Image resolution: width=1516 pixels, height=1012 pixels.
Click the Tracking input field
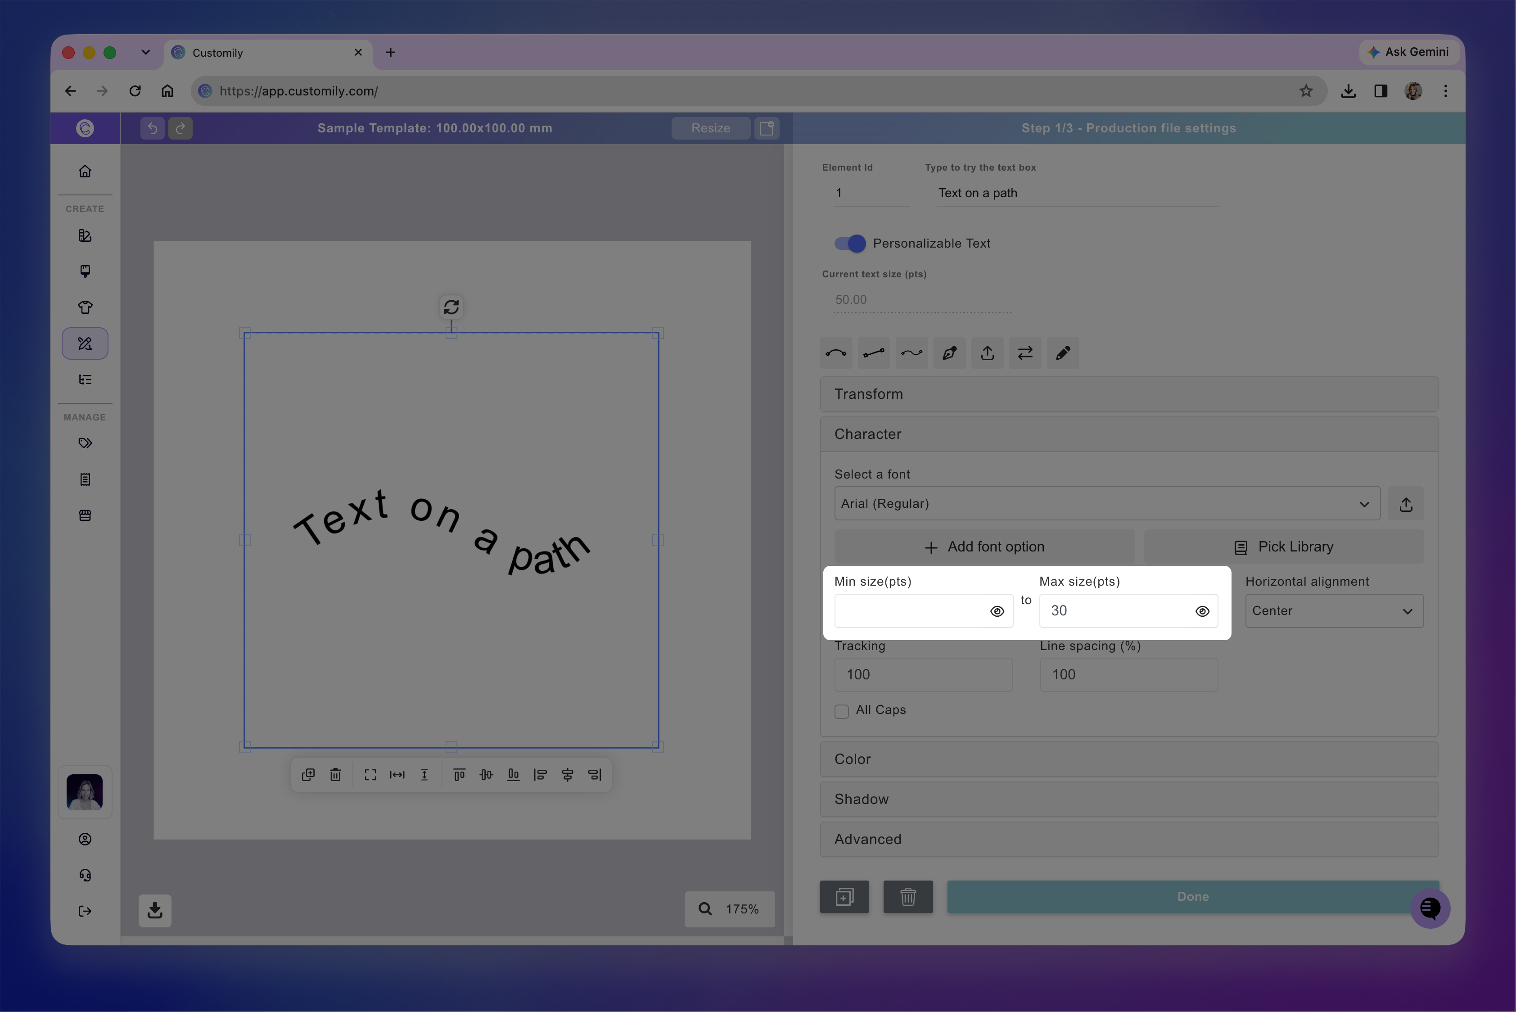tap(924, 674)
